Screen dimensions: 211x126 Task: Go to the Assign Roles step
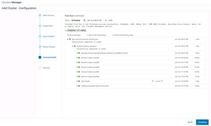coord(47,26)
